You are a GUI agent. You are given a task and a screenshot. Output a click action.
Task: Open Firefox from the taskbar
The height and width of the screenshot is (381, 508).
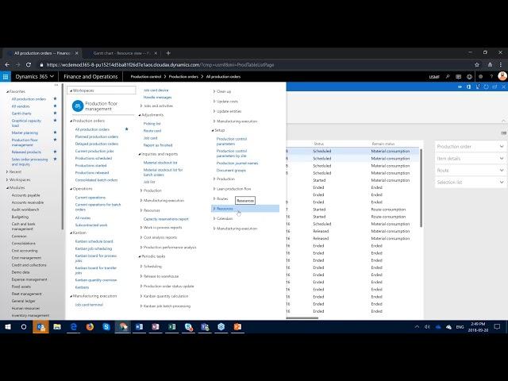click(x=90, y=327)
